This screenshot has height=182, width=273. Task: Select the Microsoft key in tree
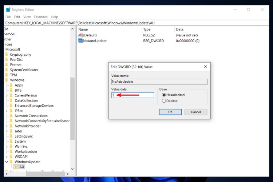click(x=13, y=50)
